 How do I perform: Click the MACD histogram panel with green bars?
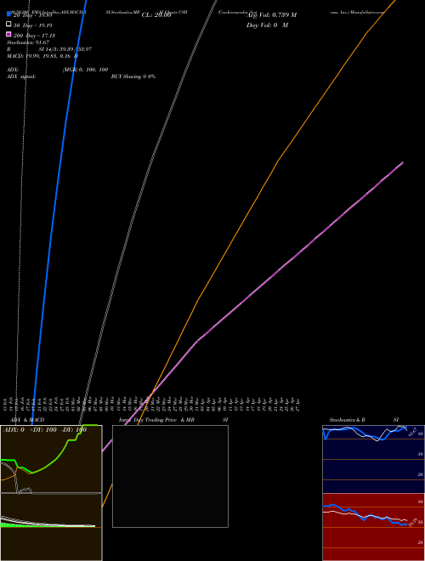(51, 527)
